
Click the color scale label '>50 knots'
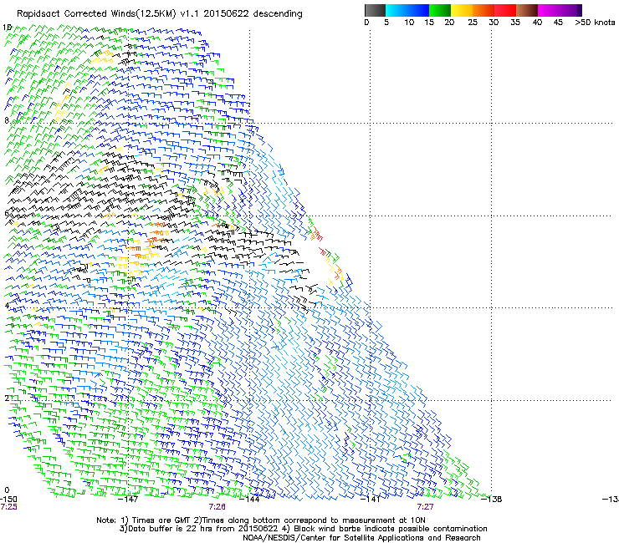click(595, 23)
